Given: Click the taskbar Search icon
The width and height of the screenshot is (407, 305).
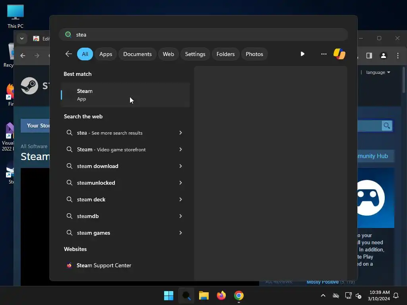Looking at the screenshot, I should (x=186, y=295).
